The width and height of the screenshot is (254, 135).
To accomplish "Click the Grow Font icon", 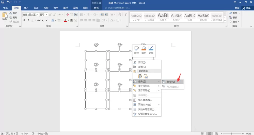I will (50, 15).
